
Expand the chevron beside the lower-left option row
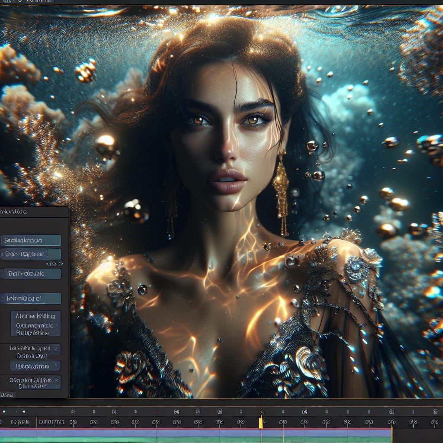(56, 348)
